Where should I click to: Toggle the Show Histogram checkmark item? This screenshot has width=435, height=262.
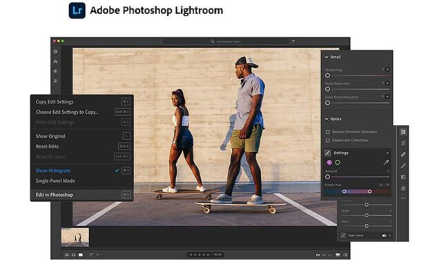coord(81,170)
